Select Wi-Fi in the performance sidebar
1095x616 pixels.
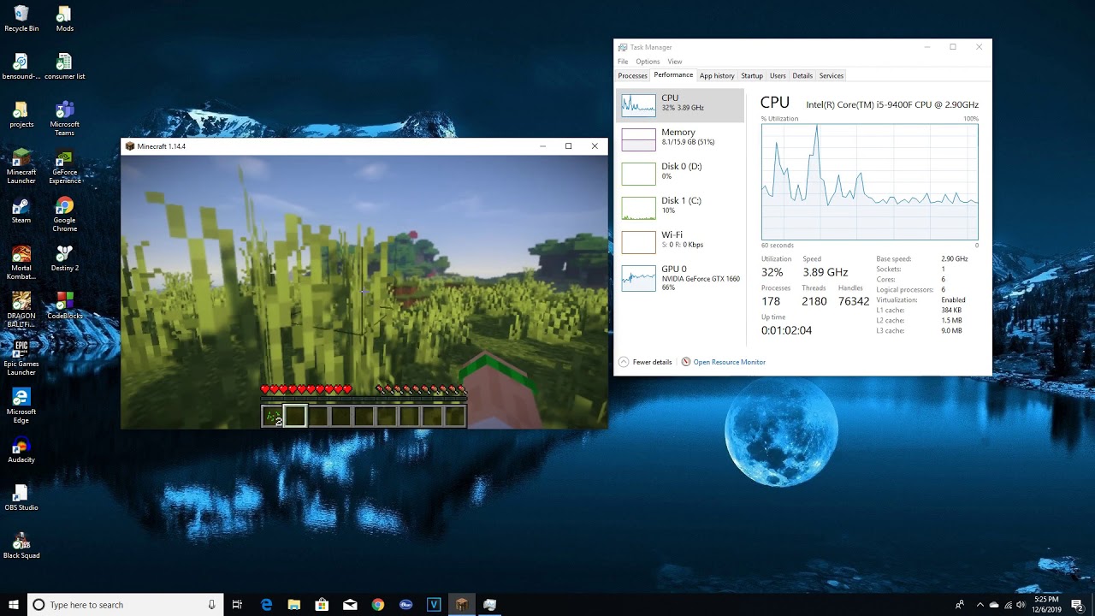click(680, 241)
